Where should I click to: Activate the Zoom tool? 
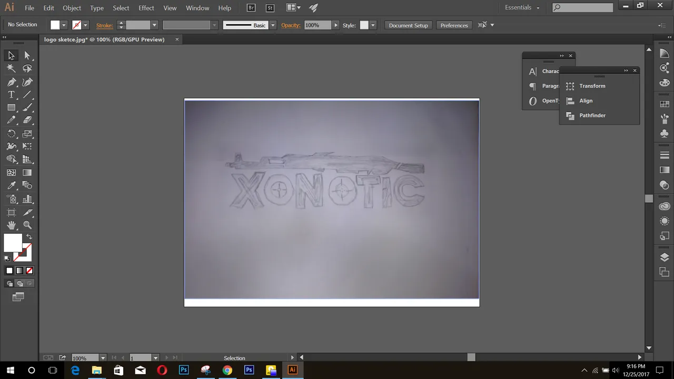[x=27, y=225]
